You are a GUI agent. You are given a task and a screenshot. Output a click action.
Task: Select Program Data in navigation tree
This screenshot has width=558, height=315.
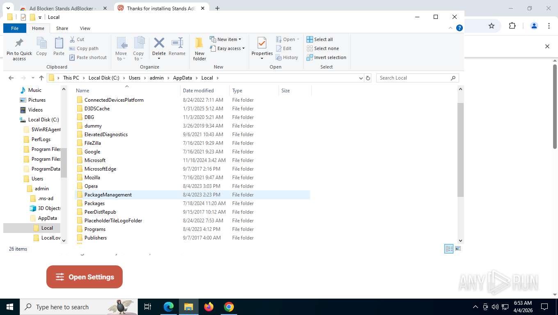click(x=42, y=169)
